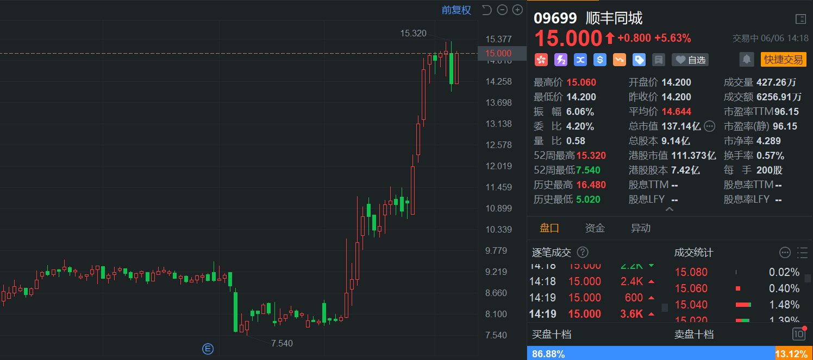Click the 7.540 low label on chart
The image size is (813, 360).
coord(282,343)
